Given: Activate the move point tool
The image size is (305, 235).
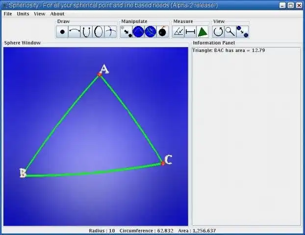Looking at the screenshot, I should (x=127, y=32).
